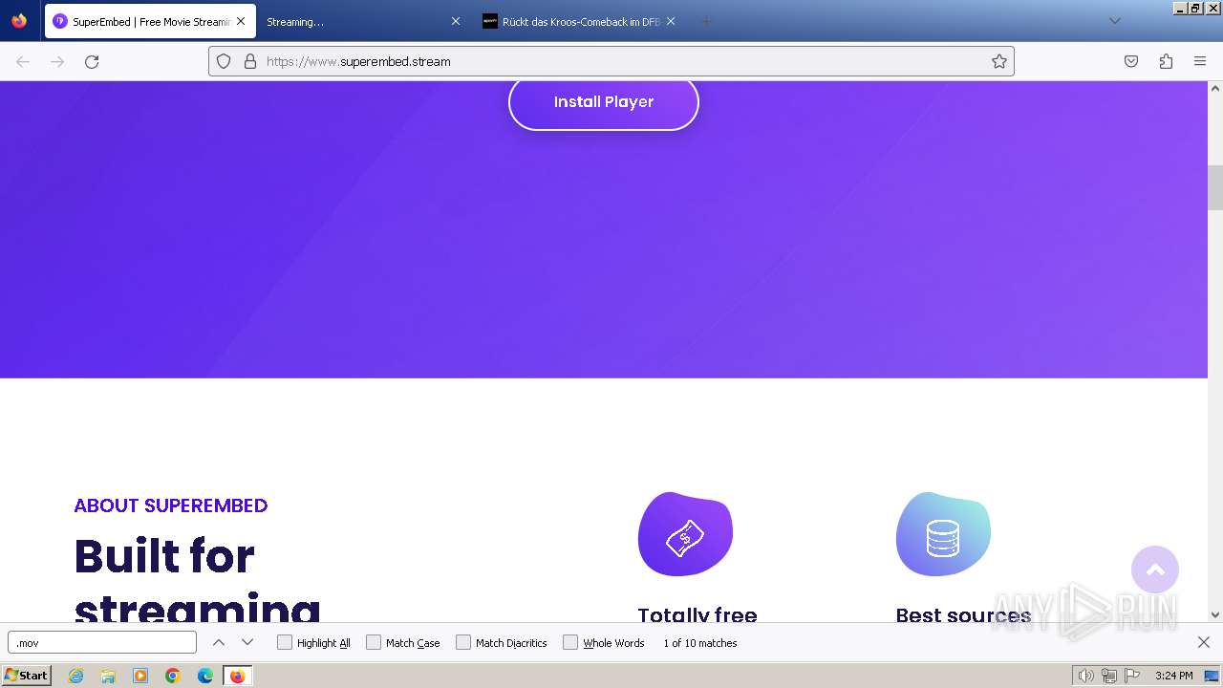Click the find-in-page text field
The height and width of the screenshot is (688, 1223).
pos(102,642)
